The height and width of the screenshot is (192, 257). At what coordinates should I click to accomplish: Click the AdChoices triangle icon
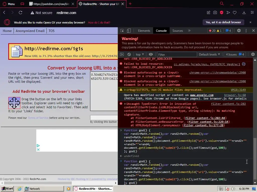(38, 145)
